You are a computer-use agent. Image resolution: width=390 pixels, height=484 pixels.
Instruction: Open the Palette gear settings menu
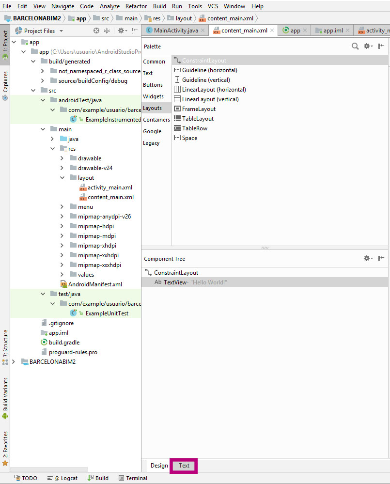(x=368, y=46)
